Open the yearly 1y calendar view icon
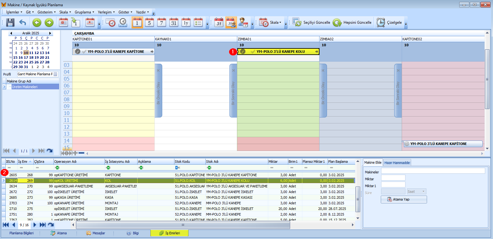The width and height of the screenshot is (493, 239). (x=186, y=22)
